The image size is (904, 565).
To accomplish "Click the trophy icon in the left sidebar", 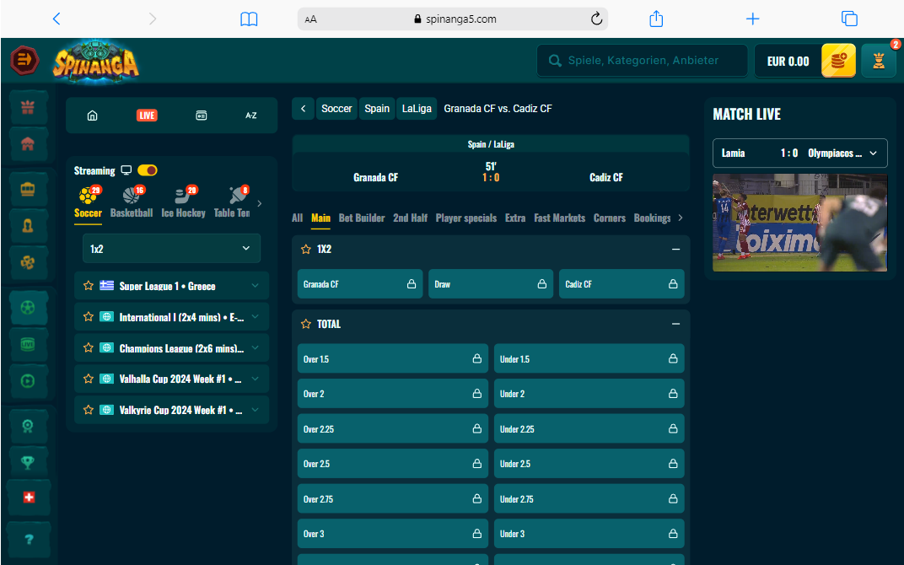I will [29, 461].
